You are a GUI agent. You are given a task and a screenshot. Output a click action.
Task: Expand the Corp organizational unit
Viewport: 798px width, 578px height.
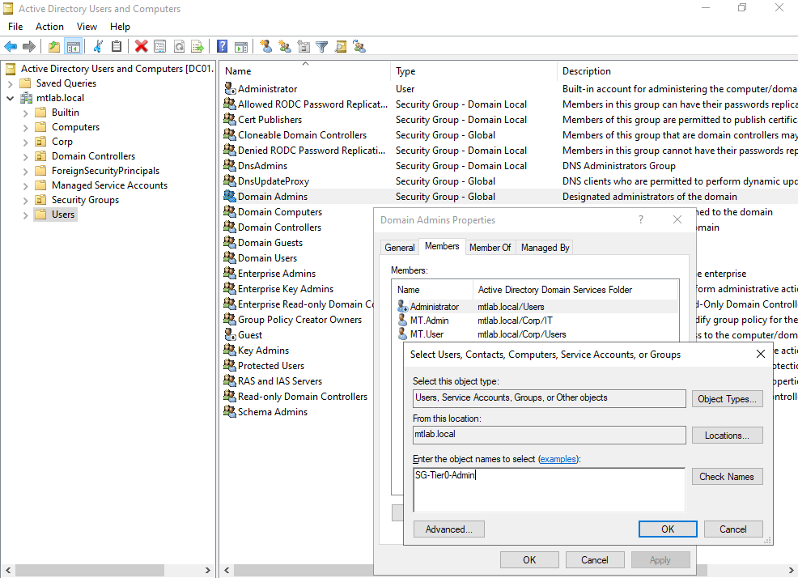(25, 142)
